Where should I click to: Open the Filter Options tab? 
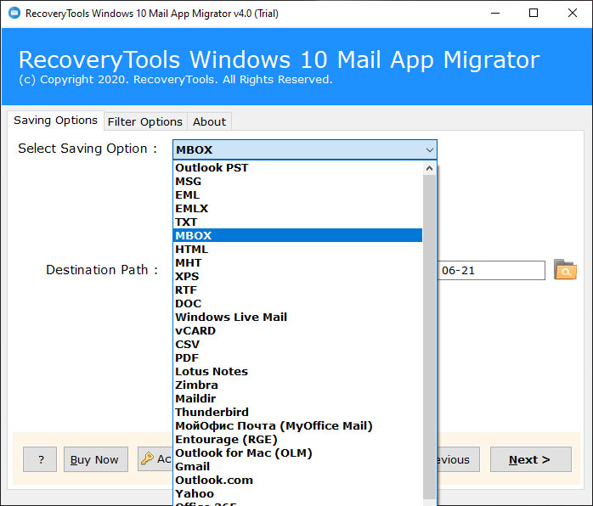coord(145,121)
